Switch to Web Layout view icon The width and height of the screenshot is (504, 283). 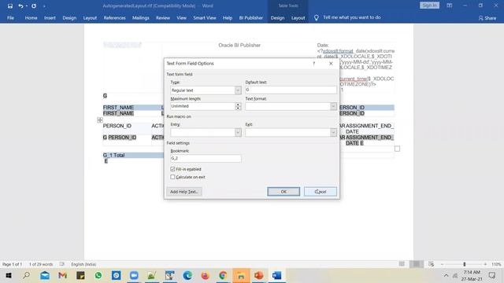coord(431,264)
